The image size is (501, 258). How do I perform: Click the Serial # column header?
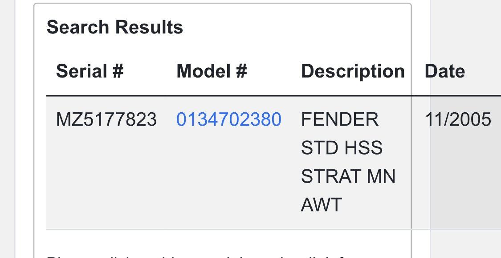point(90,71)
